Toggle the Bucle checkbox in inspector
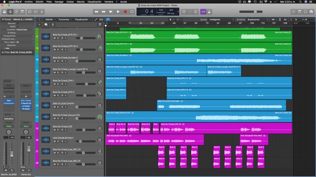The width and height of the screenshot is (316, 177). tap(18, 27)
